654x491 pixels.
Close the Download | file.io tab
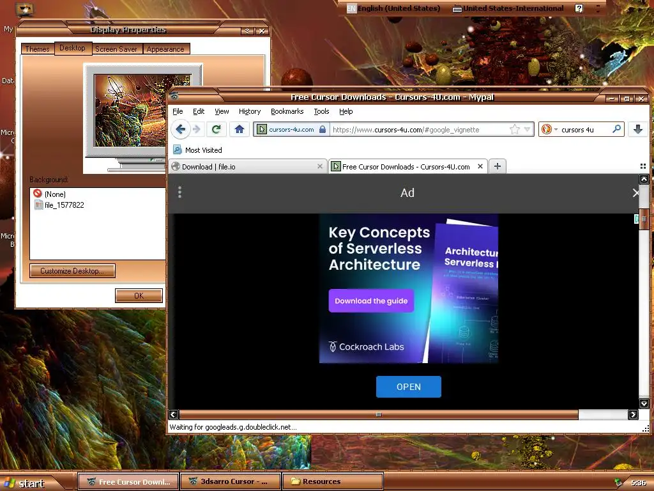320,166
